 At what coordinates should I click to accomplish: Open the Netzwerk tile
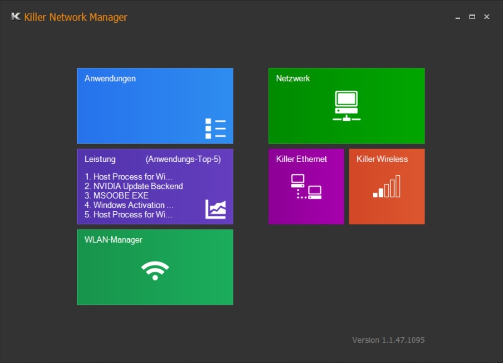click(346, 105)
